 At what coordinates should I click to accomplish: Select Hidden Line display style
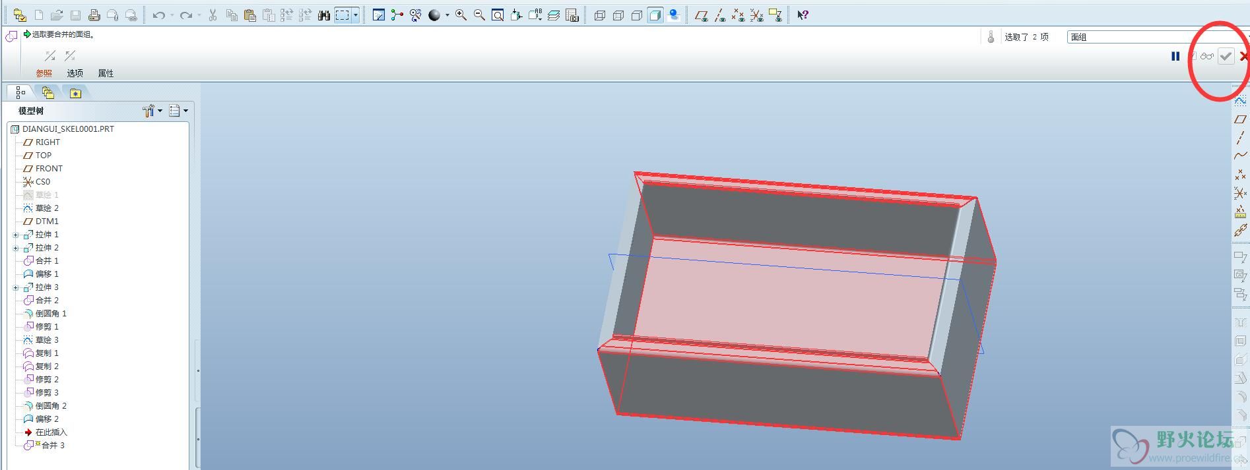(618, 15)
